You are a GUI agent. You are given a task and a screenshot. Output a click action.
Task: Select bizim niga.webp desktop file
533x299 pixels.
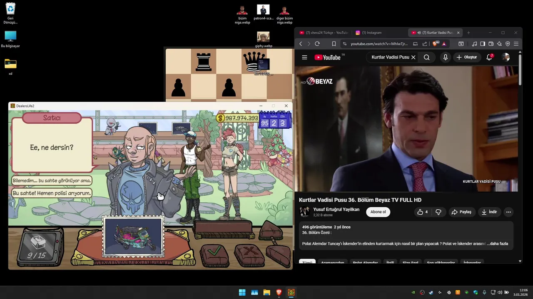[242, 15]
